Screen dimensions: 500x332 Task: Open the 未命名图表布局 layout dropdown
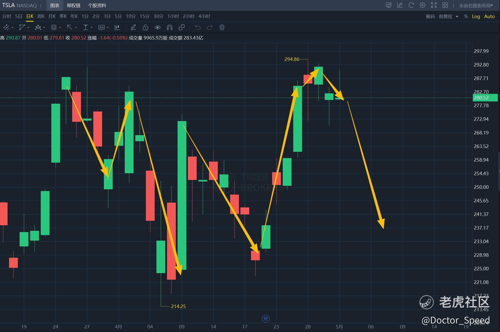pos(476,5)
